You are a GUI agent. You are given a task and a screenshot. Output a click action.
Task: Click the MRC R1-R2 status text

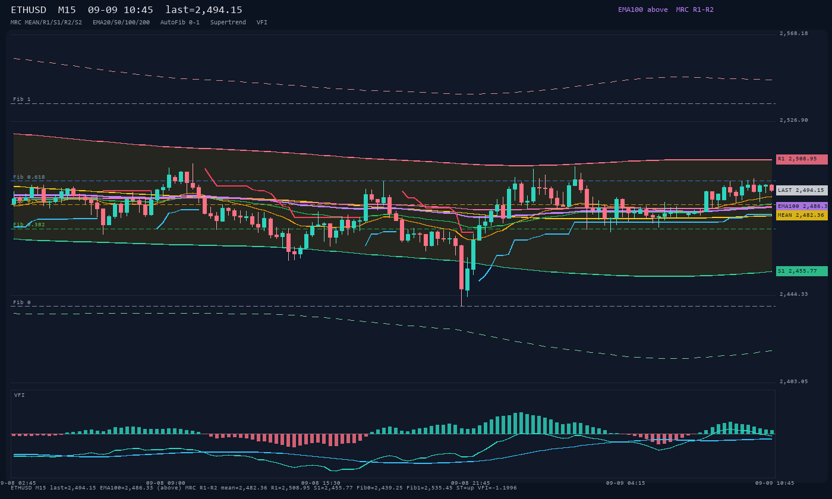pos(695,10)
